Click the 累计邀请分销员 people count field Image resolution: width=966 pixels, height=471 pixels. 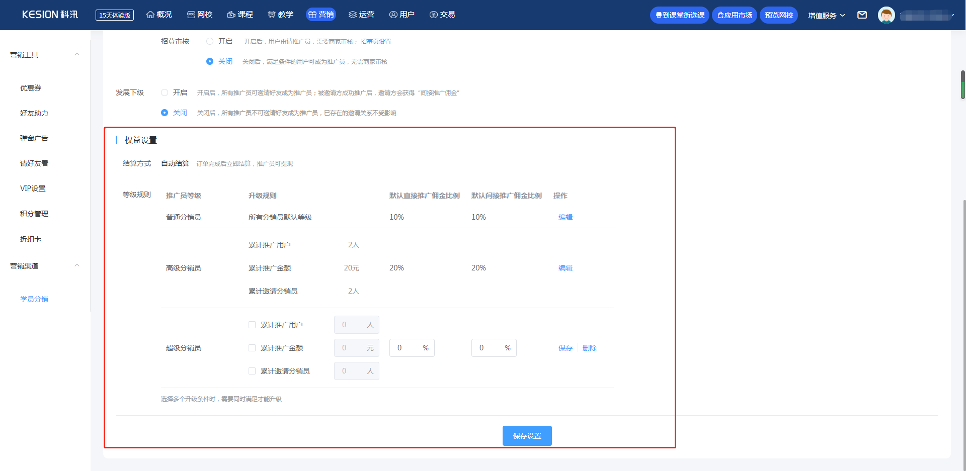pyautogui.click(x=357, y=371)
